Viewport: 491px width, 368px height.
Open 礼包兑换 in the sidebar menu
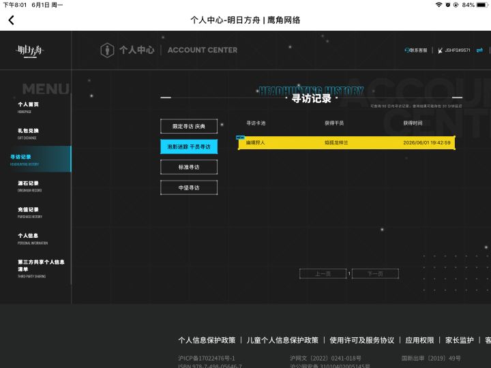coord(28,134)
